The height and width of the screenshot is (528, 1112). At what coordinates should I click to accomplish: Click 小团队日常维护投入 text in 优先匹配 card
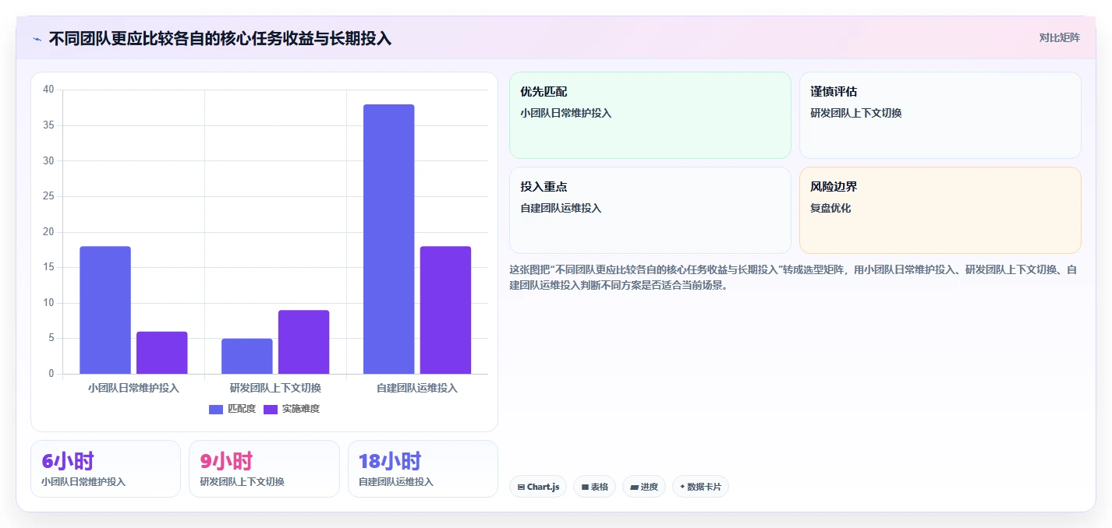pyautogui.click(x=566, y=113)
